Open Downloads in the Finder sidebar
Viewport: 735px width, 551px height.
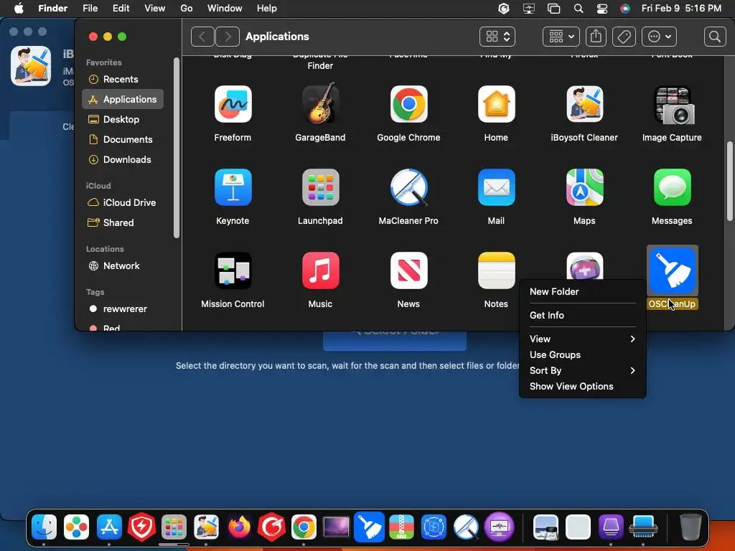click(123, 160)
